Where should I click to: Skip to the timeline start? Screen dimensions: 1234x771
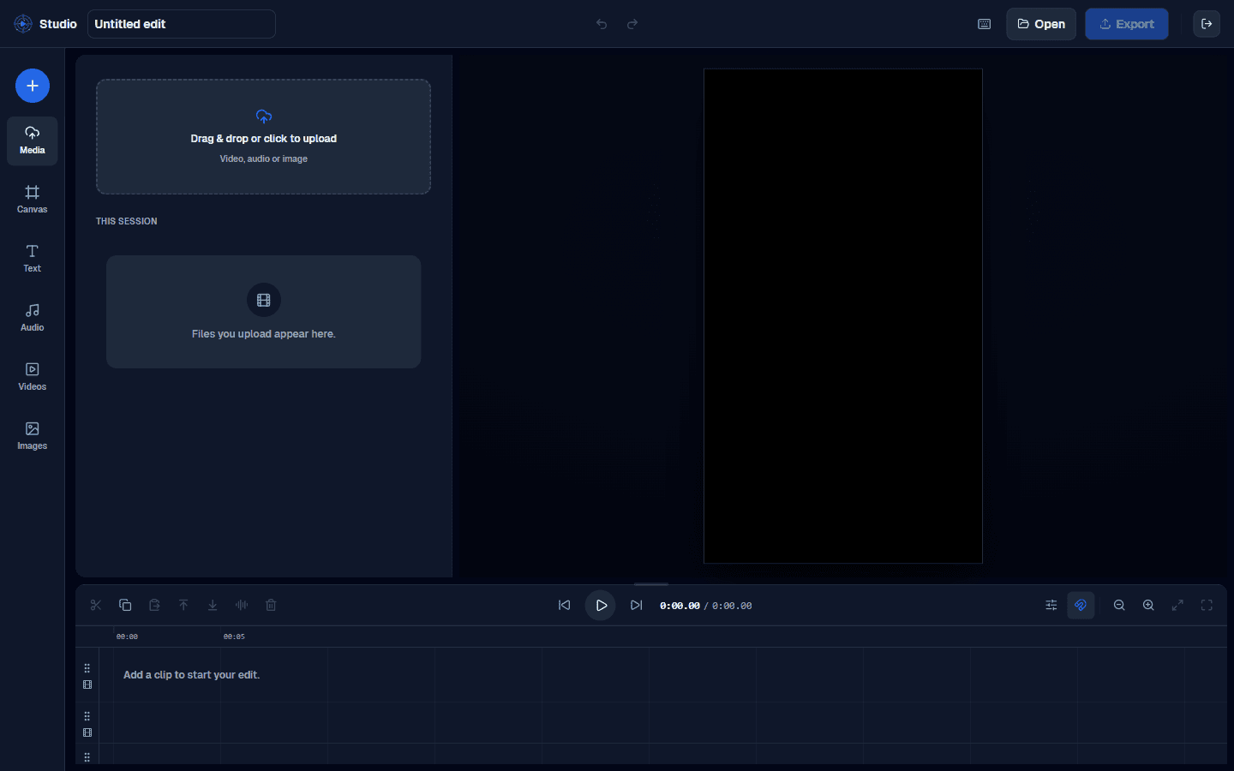pyautogui.click(x=564, y=605)
